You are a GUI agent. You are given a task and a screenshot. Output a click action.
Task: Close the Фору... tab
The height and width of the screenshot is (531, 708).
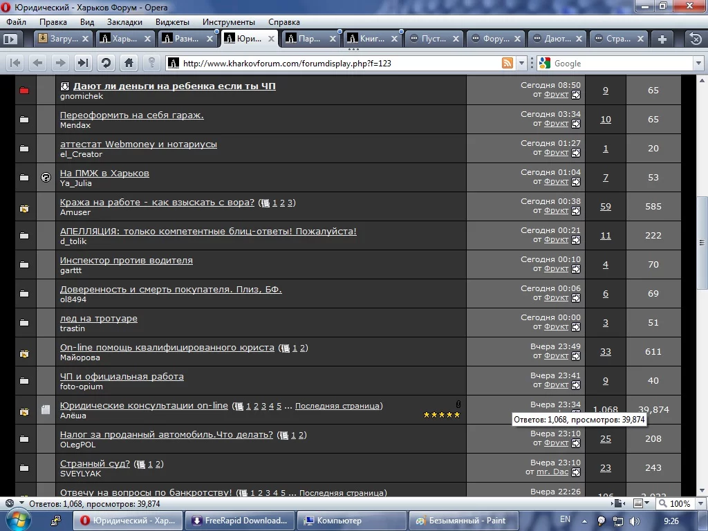[517, 39]
